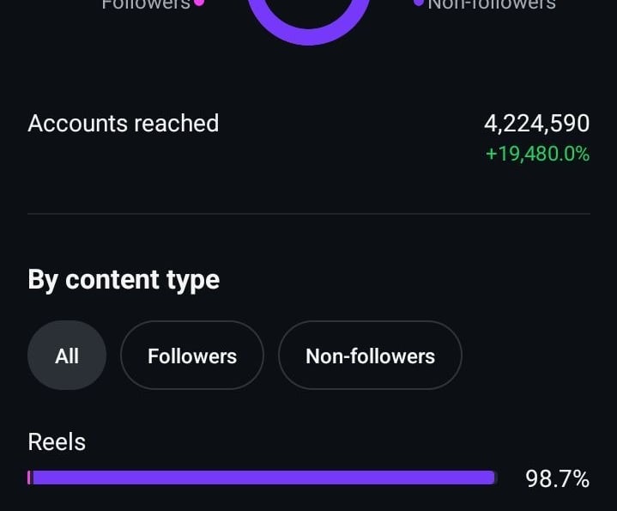Click the right end of the Reels bar

[x=492, y=478]
